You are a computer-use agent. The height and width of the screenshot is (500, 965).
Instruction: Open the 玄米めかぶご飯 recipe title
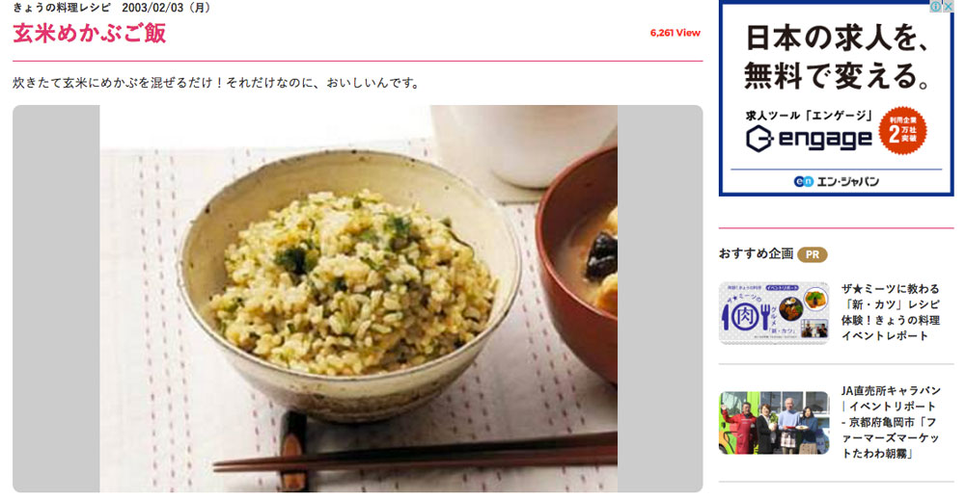click(x=89, y=33)
